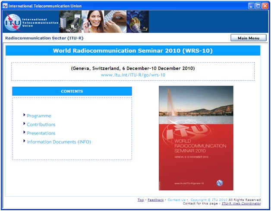Open the Presentations link

41,133
